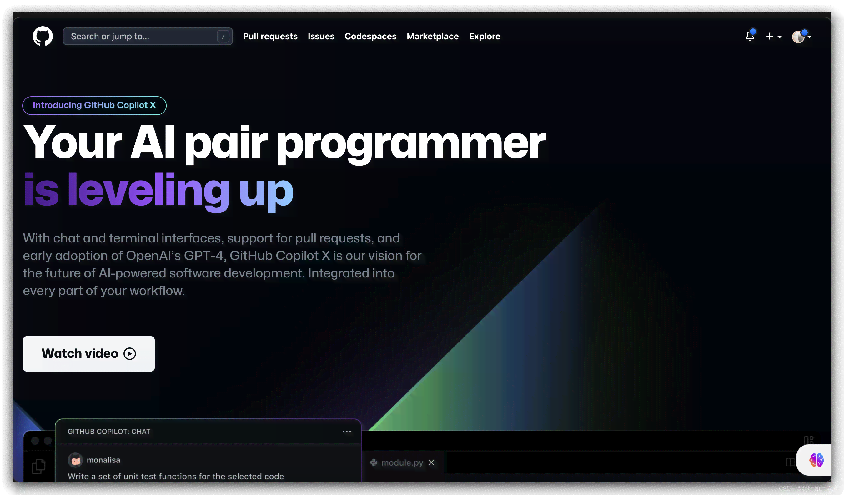The width and height of the screenshot is (844, 495).
Task: Click the Explore navigation tab
Action: [x=485, y=36]
